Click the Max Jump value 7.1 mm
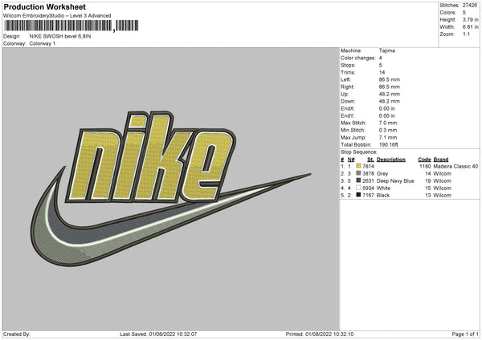This screenshot has width=482, height=340. 388,137
